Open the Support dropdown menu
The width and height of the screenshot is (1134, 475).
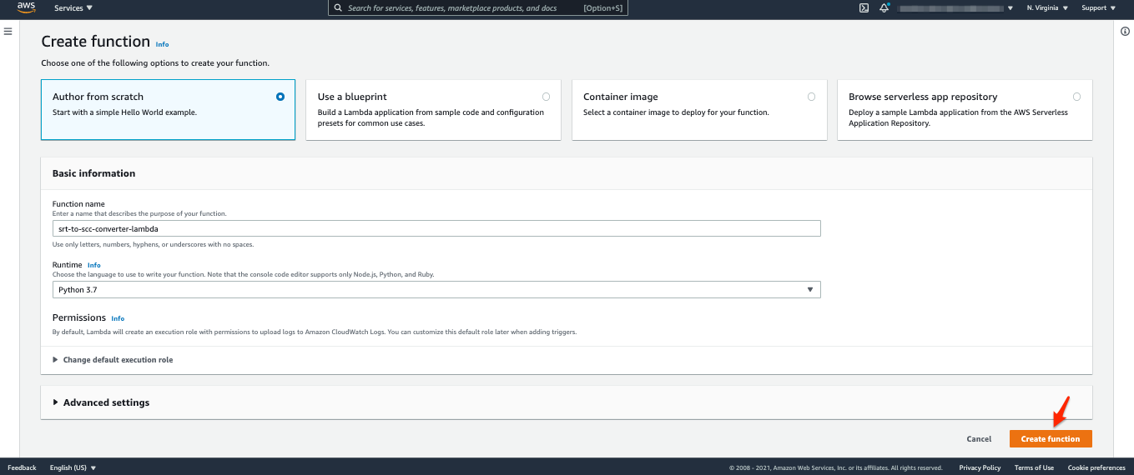click(1098, 8)
